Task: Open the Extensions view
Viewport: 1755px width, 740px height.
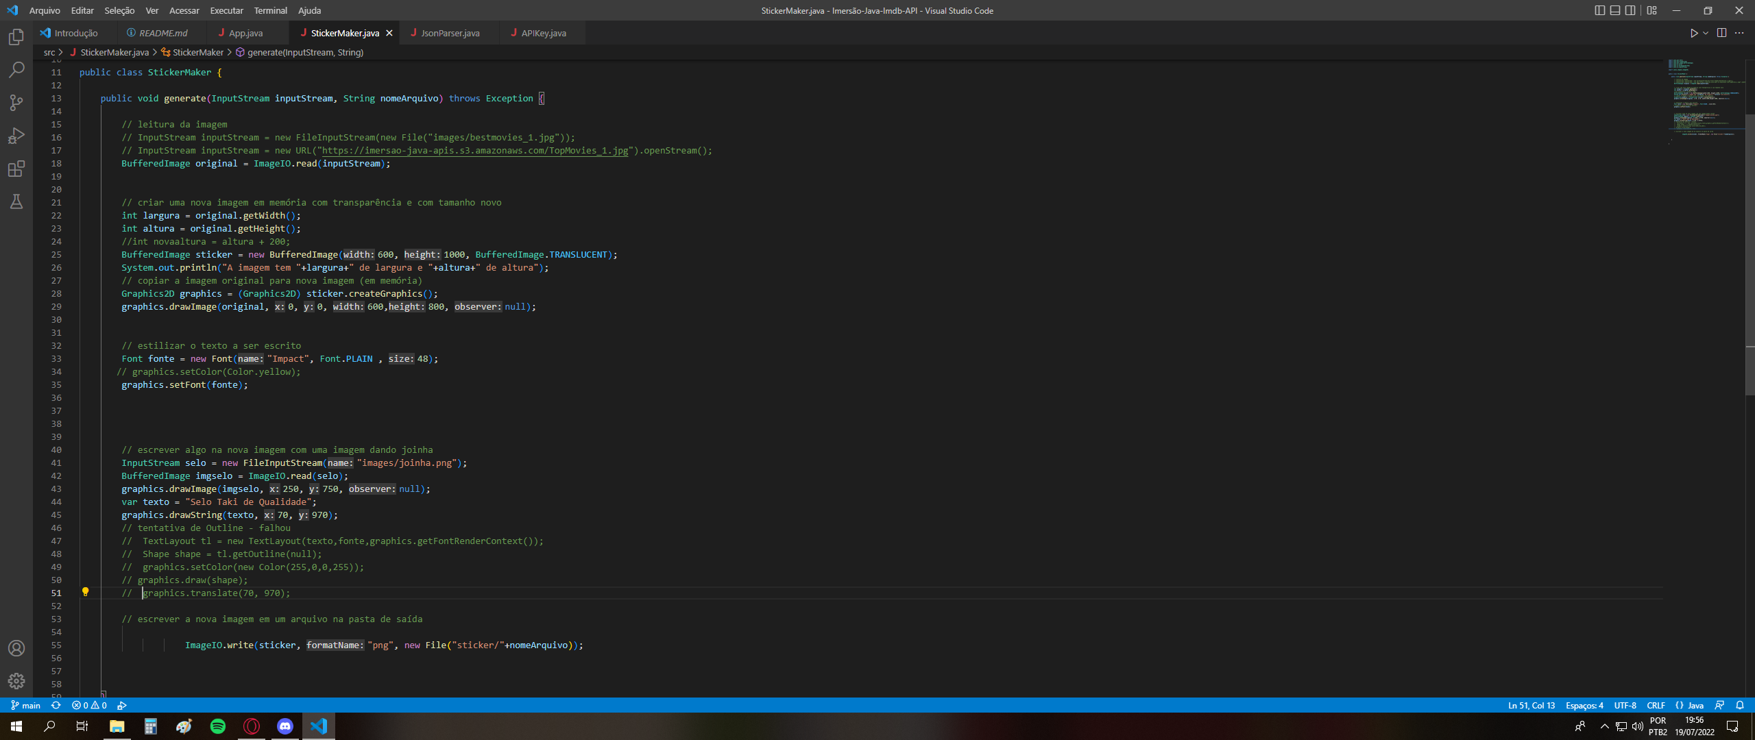Action: (16, 169)
